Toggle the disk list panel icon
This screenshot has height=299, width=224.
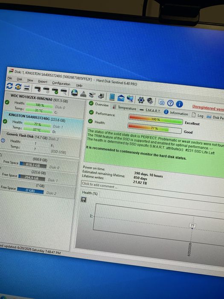pyautogui.click(x=27, y=88)
